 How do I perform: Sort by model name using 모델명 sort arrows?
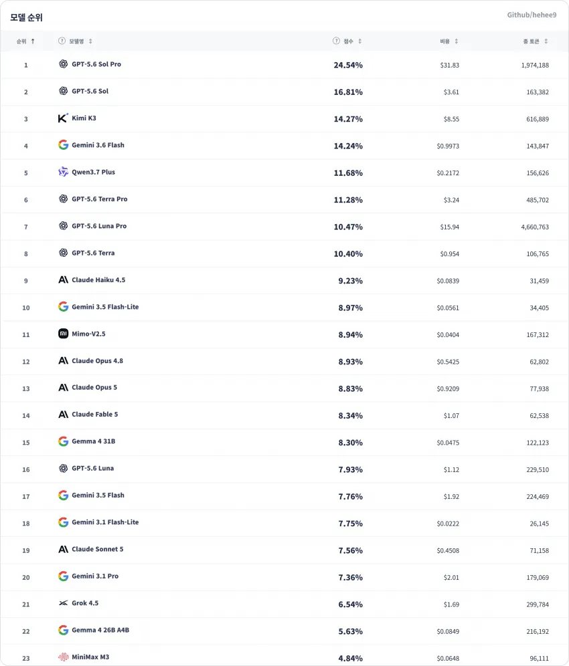90,41
